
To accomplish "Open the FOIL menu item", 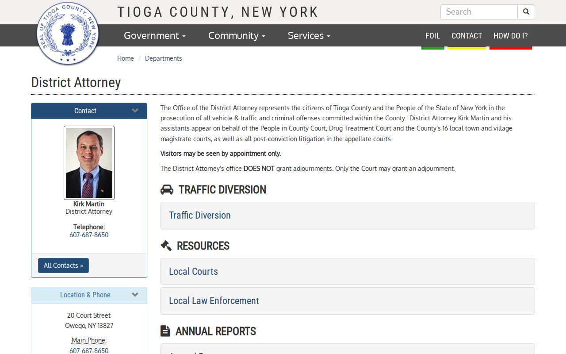I will tap(432, 36).
